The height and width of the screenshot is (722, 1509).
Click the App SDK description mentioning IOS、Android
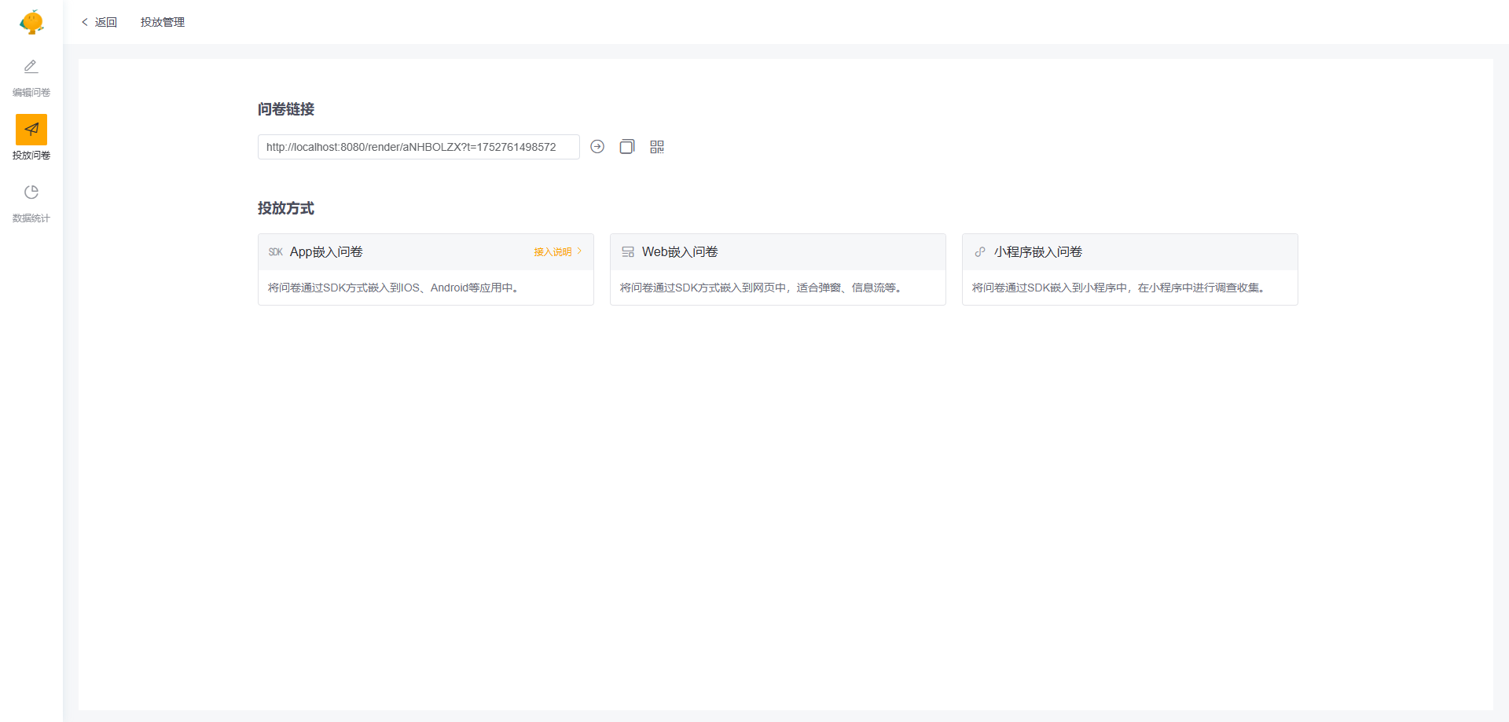(393, 288)
